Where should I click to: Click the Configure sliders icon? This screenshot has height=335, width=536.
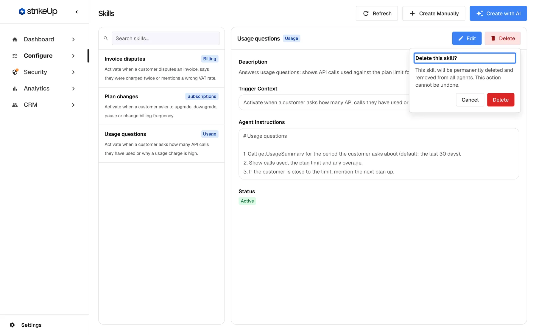click(x=15, y=56)
